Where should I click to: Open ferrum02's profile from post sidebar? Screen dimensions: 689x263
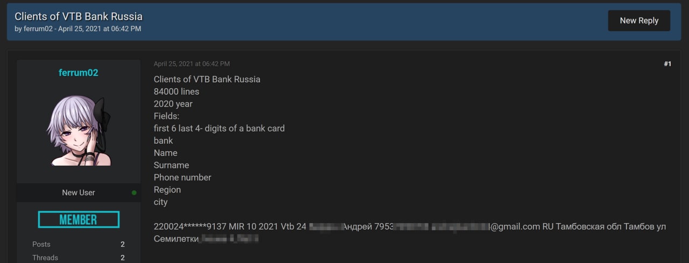(79, 73)
